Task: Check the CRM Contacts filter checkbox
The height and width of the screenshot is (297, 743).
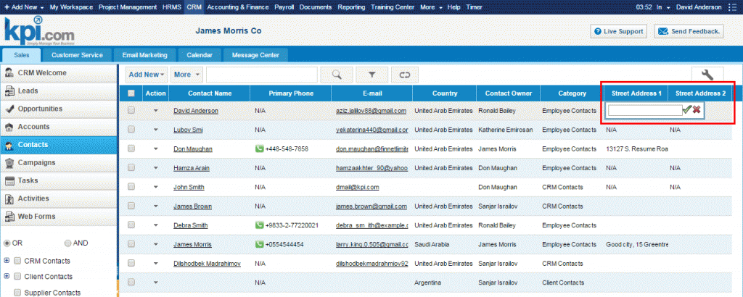Action: pos(17,261)
